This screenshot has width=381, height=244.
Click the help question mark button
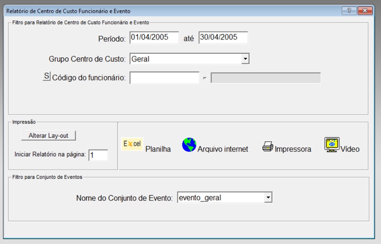[349, 11]
